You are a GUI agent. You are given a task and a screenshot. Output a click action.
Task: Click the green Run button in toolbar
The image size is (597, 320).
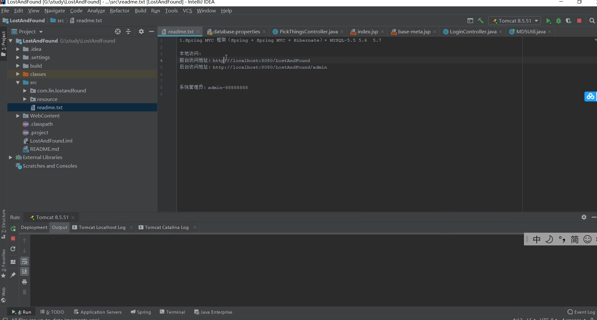coord(548,21)
